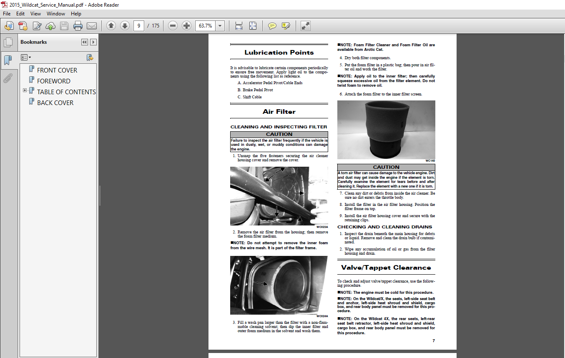Viewport: 565px width, 358px height.
Task: Click the Add sticky note comment icon
Action: [x=272, y=26]
